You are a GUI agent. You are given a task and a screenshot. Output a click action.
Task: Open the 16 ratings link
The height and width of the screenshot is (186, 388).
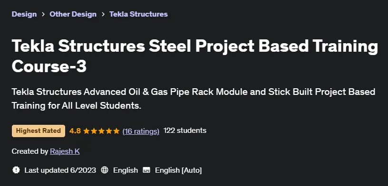141,131
